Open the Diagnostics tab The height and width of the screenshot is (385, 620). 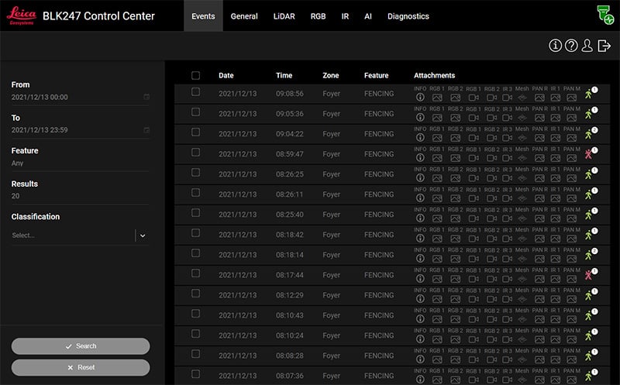click(x=408, y=16)
